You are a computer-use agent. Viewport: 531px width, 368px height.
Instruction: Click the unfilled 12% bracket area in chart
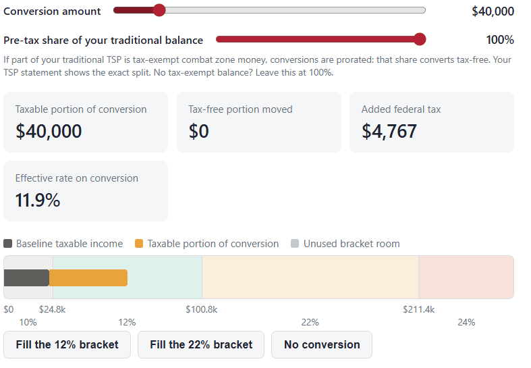click(165, 278)
